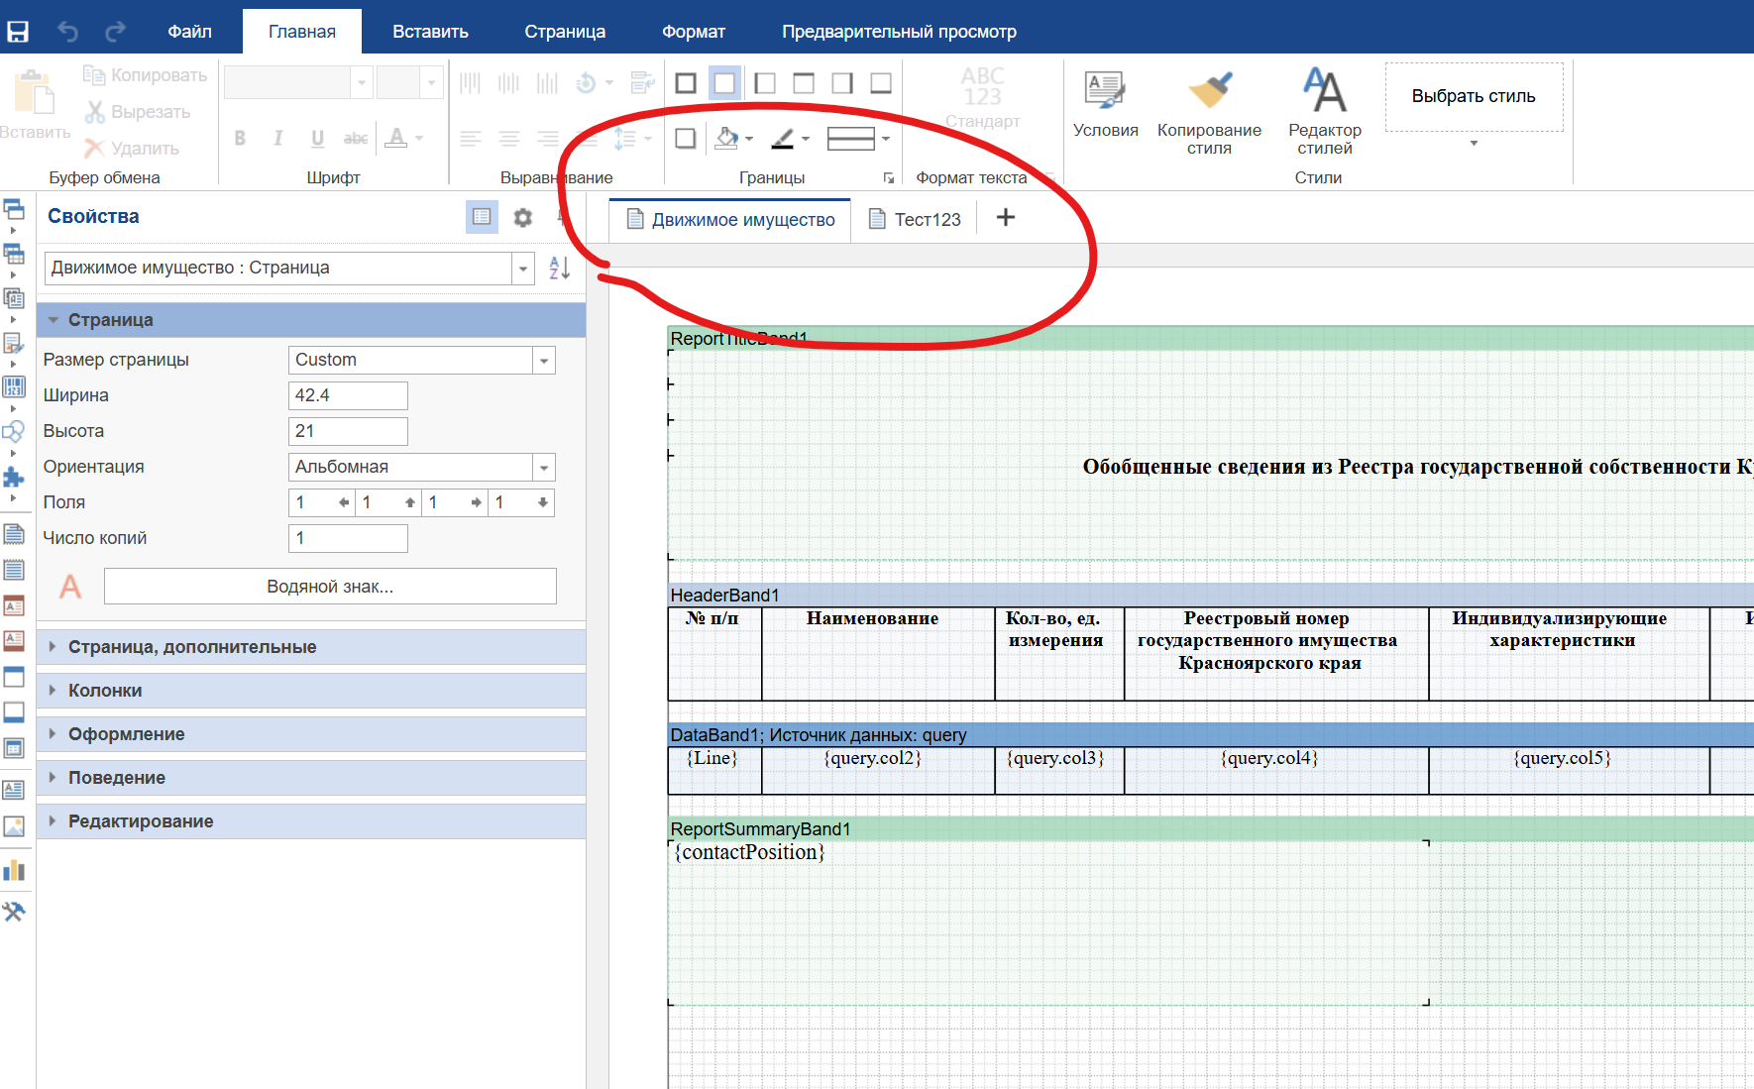Image resolution: width=1754 pixels, height=1089 pixels.
Task: Expand the Колонки properties group
Action: [x=311, y=691]
